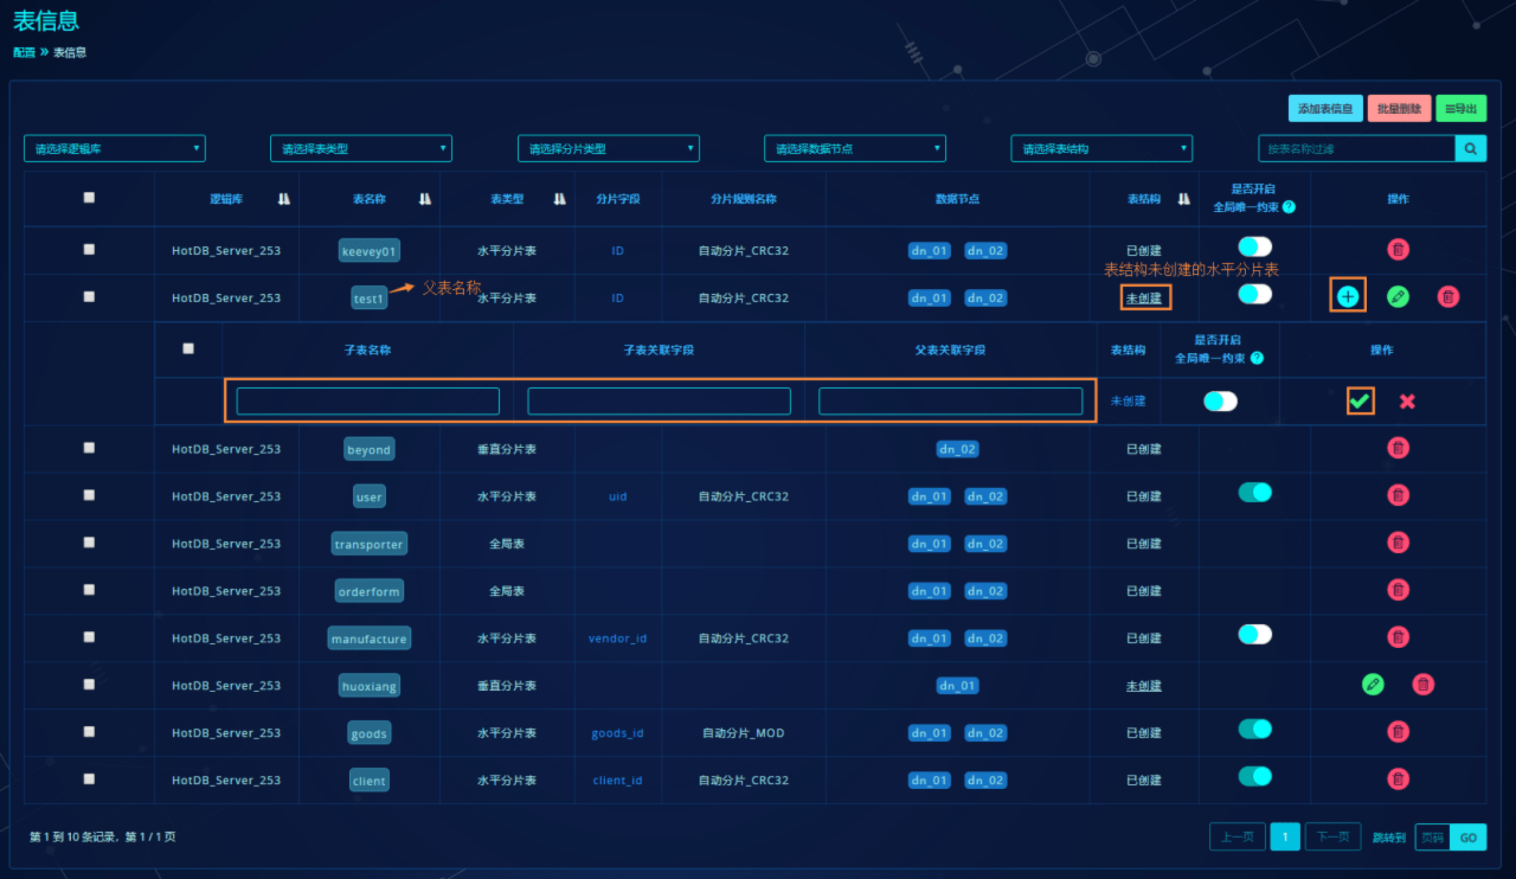The width and height of the screenshot is (1516, 879).
Task: Click the 父表关联字段 input field
Action: tap(950, 401)
